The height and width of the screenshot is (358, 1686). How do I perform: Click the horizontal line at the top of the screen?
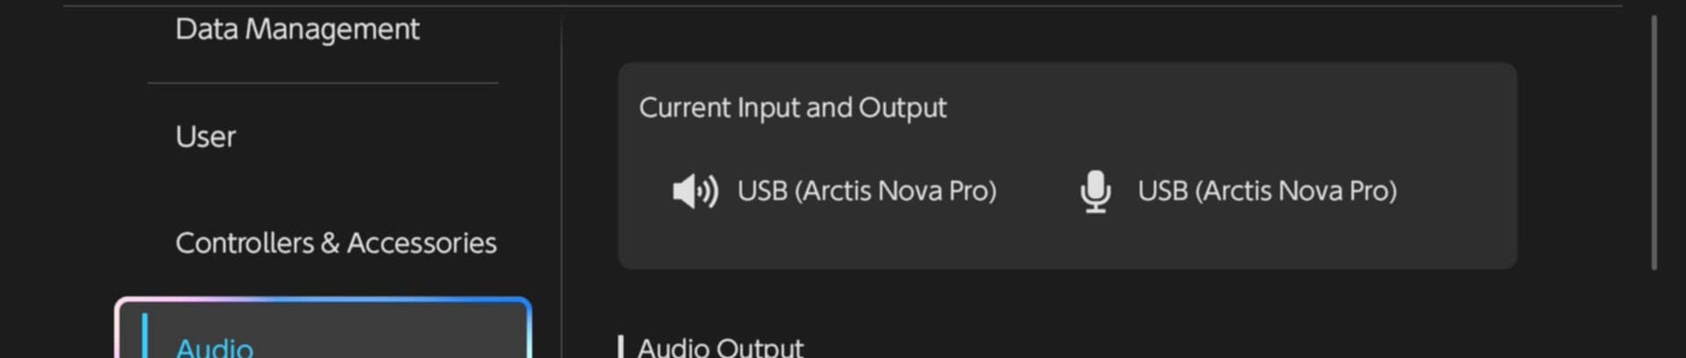(843, 7)
